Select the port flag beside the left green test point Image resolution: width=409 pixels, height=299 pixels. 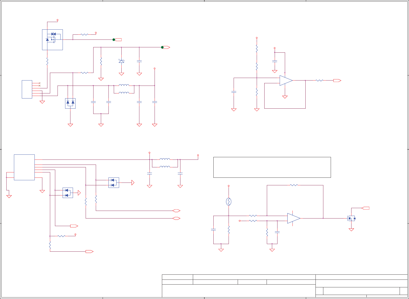[x=118, y=39]
